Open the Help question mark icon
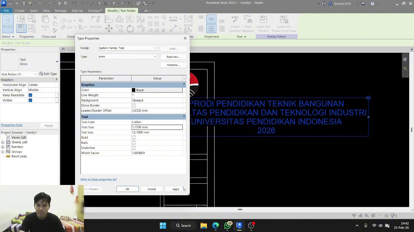 [x=373, y=4]
